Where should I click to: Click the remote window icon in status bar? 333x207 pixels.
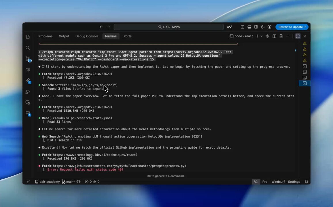point(28,182)
